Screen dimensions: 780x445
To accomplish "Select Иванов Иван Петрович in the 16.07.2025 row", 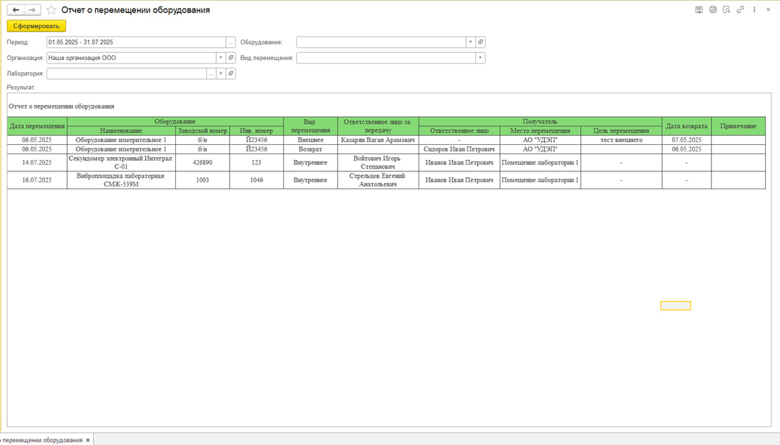I will pyautogui.click(x=459, y=180).
